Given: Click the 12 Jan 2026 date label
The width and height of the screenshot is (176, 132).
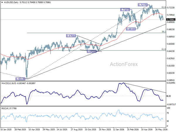Looking at the screenshot, I should point(119,130).
